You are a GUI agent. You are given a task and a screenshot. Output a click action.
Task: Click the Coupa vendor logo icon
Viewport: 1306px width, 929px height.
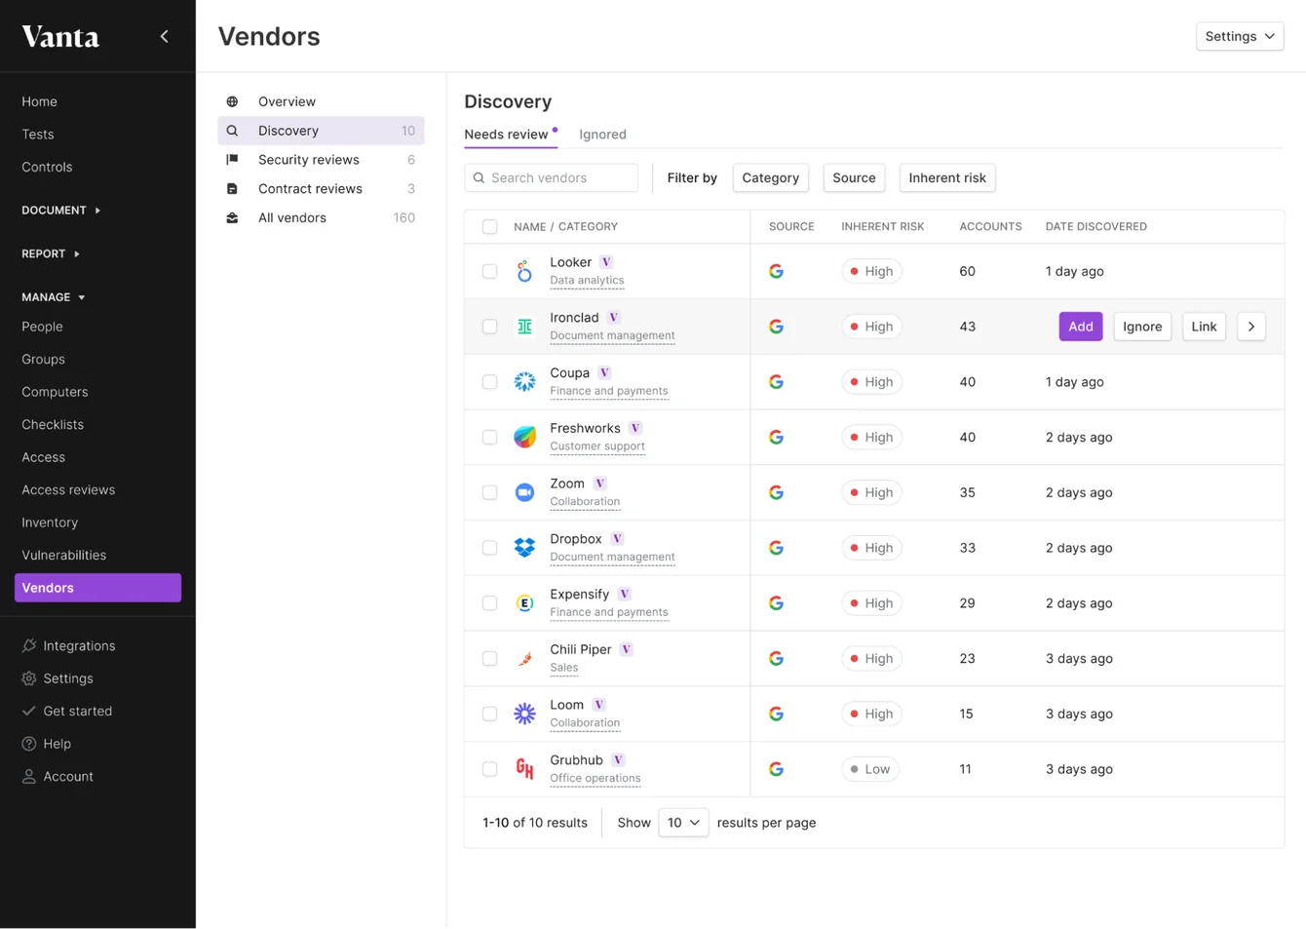(x=524, y=382)
